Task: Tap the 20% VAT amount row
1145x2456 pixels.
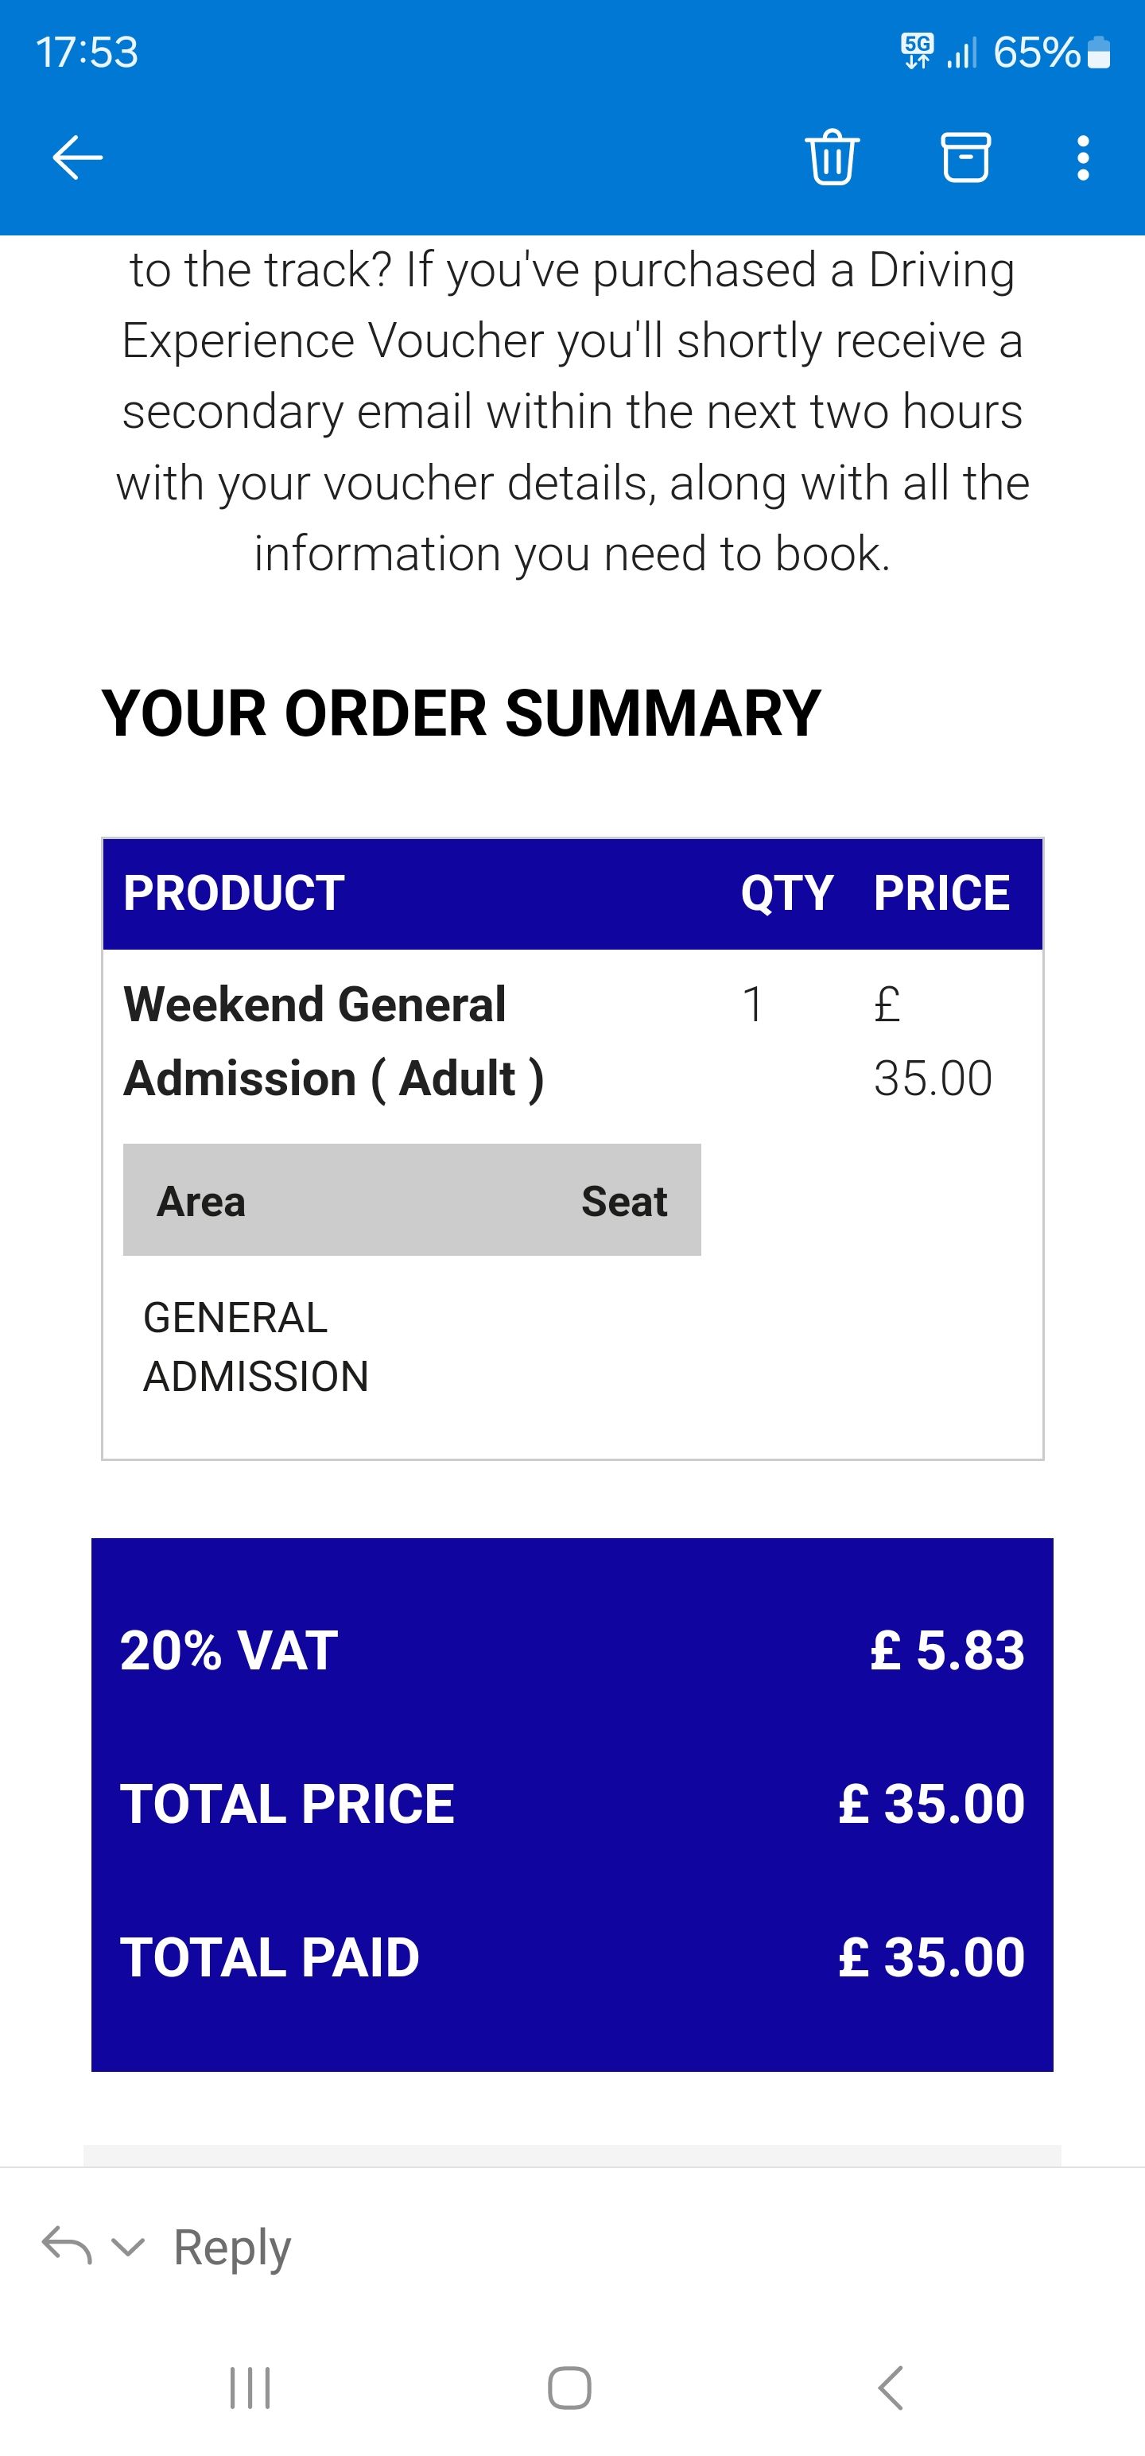Action: [572, 1650]
